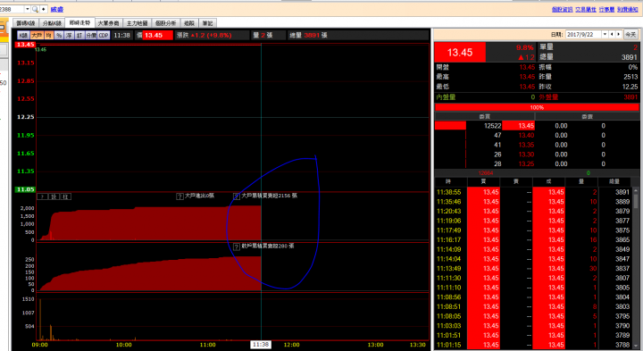Go to next date with right arrow
Screen dimensions: 643x351
click(618, 35)
